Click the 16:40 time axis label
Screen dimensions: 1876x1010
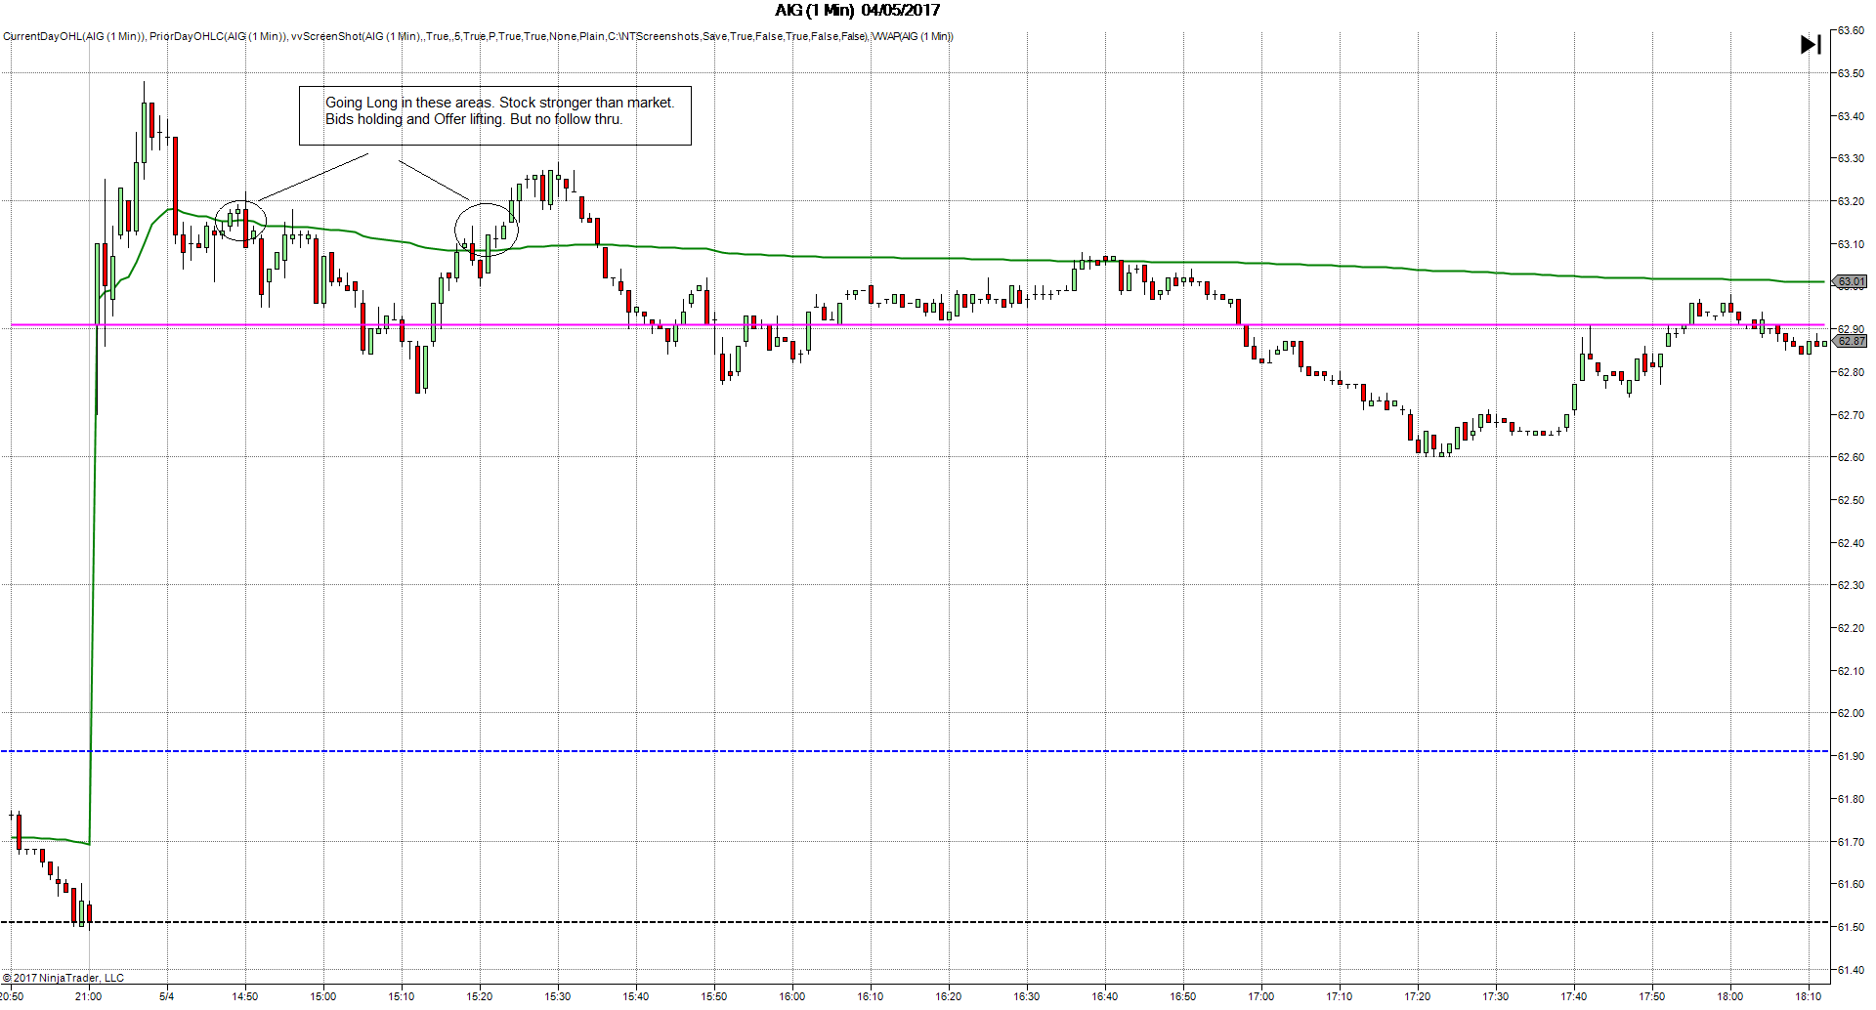(x=1105, y=996)
